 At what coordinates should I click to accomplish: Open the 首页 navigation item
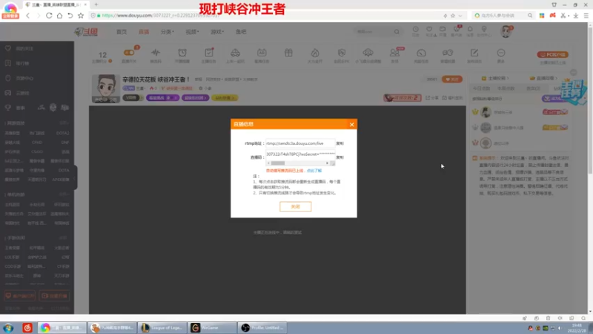click(122, 32)
